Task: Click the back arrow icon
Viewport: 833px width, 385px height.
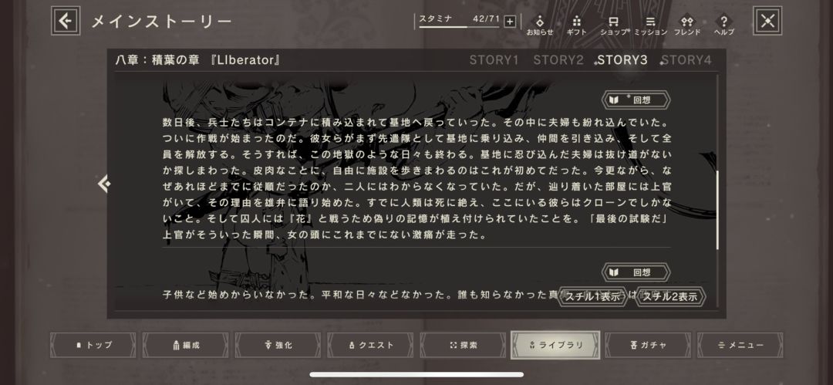Action: click(x=66, y=21)
